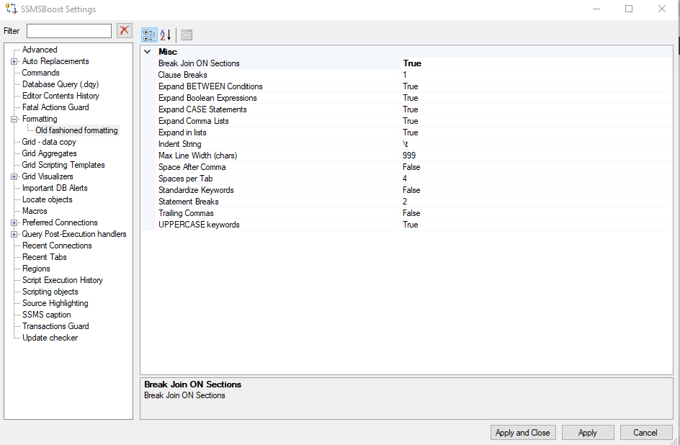Select Old fashioned formatting page
Viewport: 680px width, 445px height.
click(x=76, y=130)
